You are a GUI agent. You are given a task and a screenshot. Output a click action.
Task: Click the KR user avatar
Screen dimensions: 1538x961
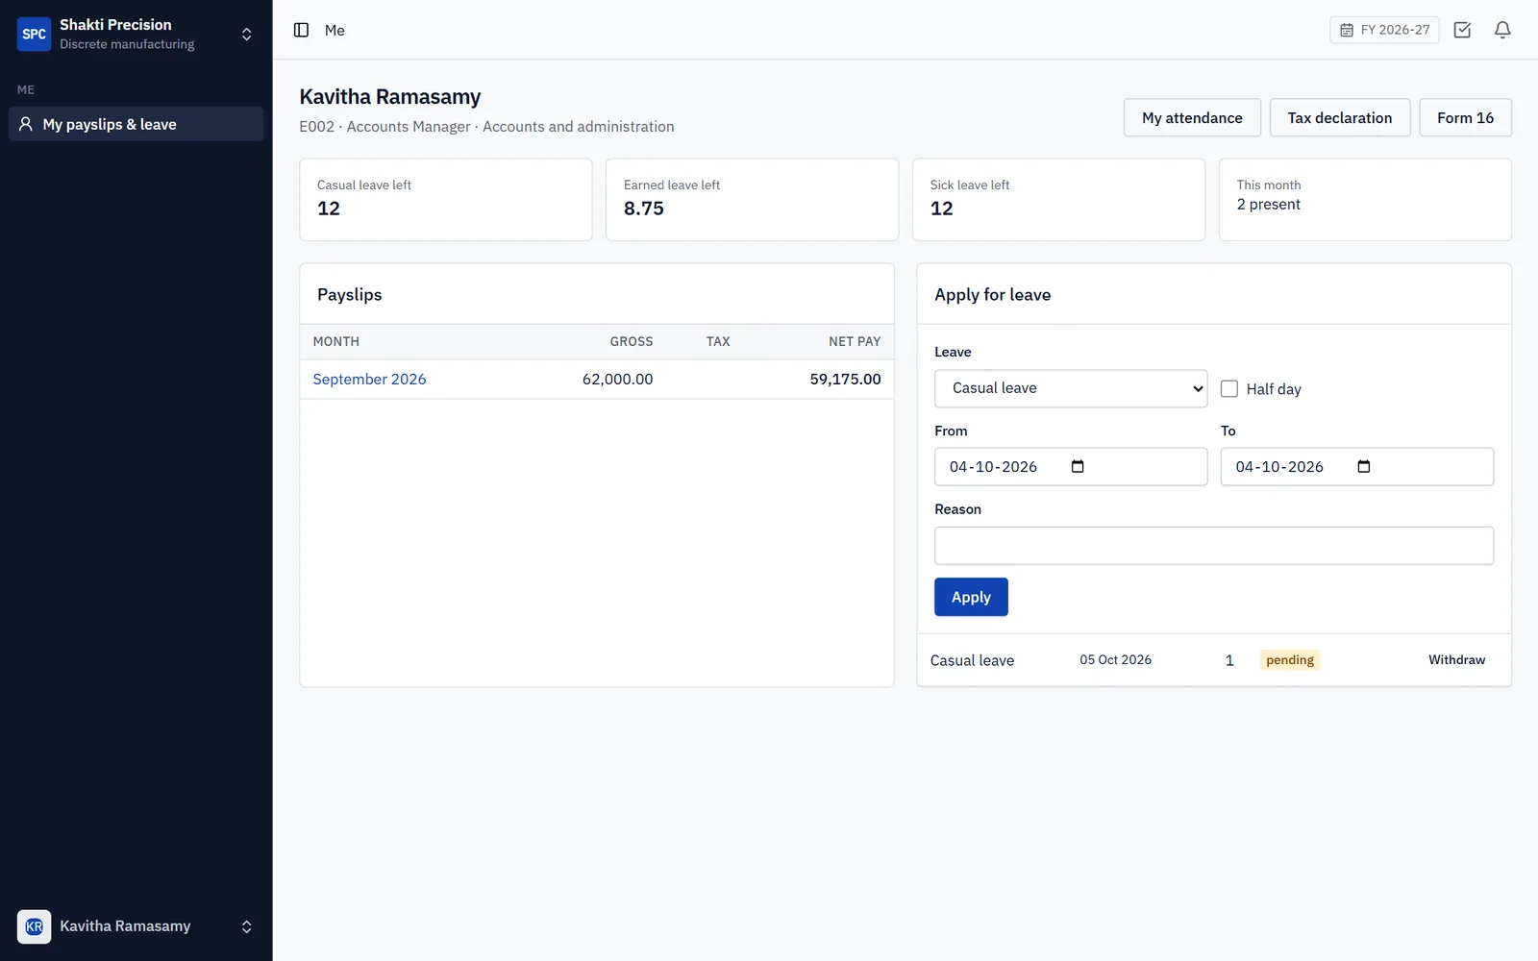click(x=34, y=926)
